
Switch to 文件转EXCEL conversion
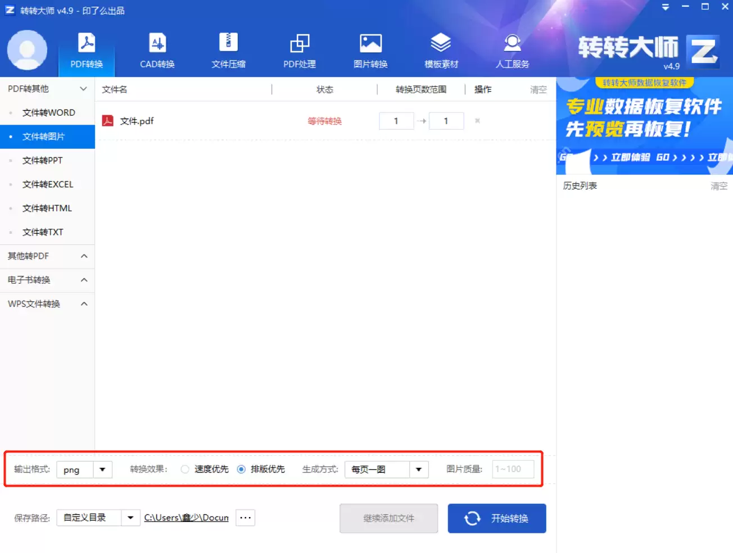tap(50, 184)
